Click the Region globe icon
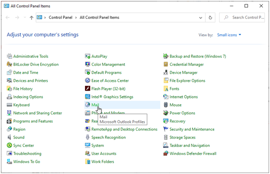This screenshot has height=174, width=270. click(x=9, y=129)
